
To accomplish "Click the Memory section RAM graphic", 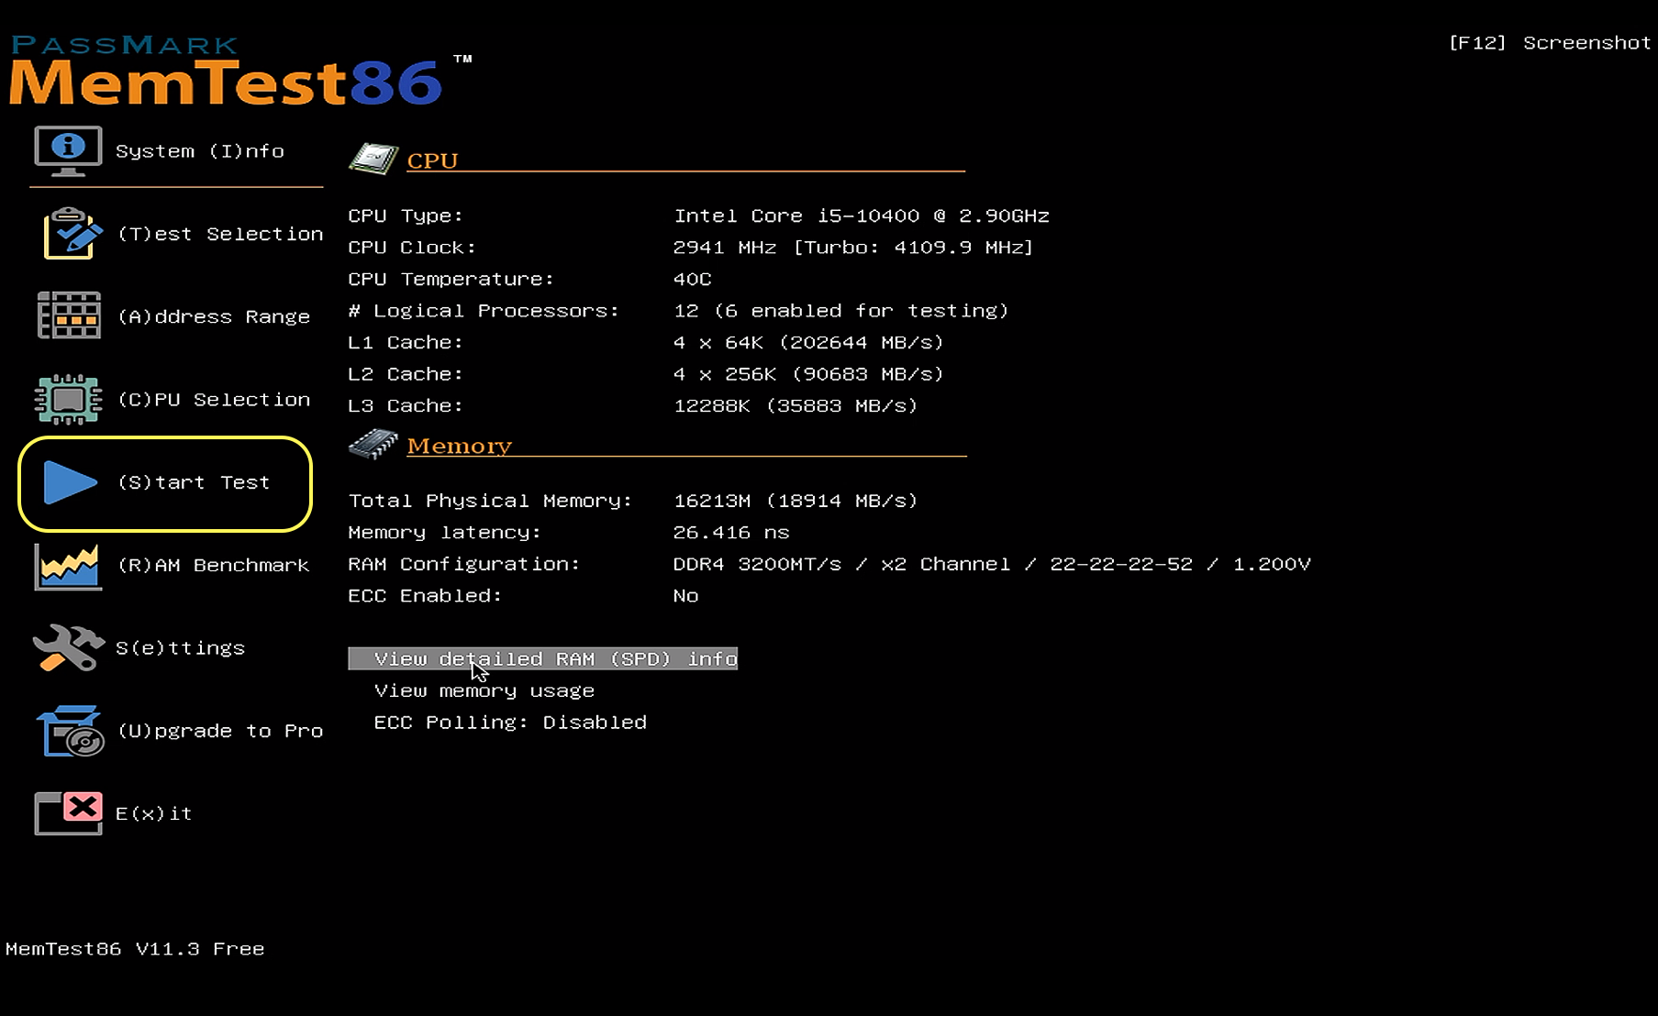I will click(x=372, y=444).
